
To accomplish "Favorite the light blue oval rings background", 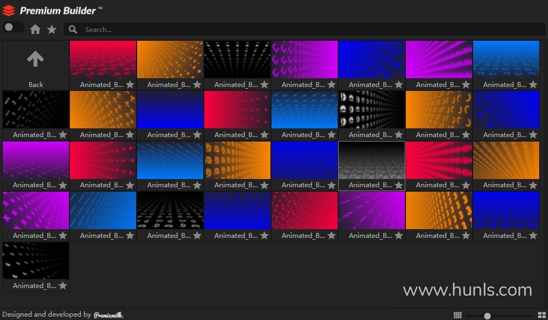I will coord(332,135).
